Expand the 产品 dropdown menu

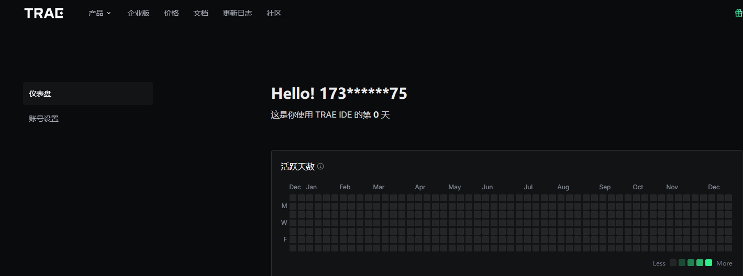(99, 13)
